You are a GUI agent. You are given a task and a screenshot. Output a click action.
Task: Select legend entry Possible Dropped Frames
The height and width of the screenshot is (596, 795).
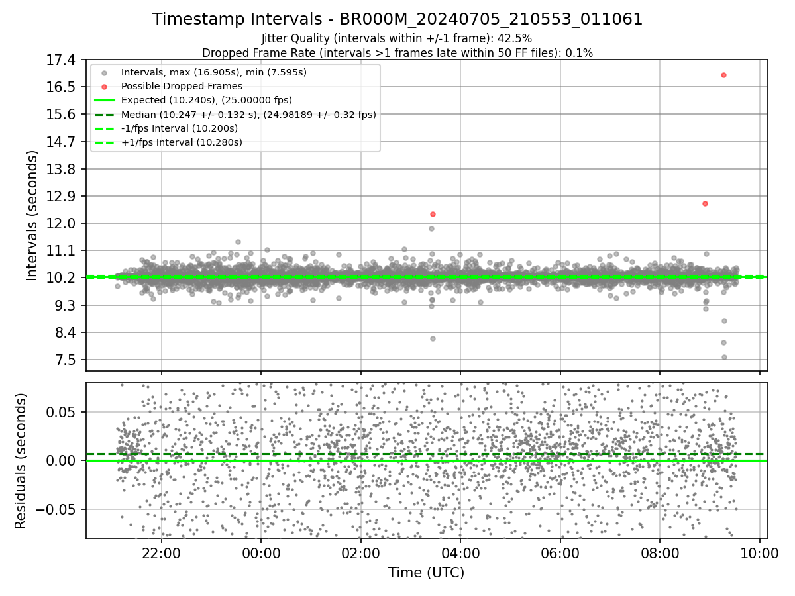click(182, 86)
